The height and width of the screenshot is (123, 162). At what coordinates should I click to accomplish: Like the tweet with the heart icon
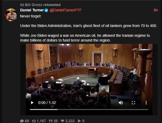(x=62, y=121)
